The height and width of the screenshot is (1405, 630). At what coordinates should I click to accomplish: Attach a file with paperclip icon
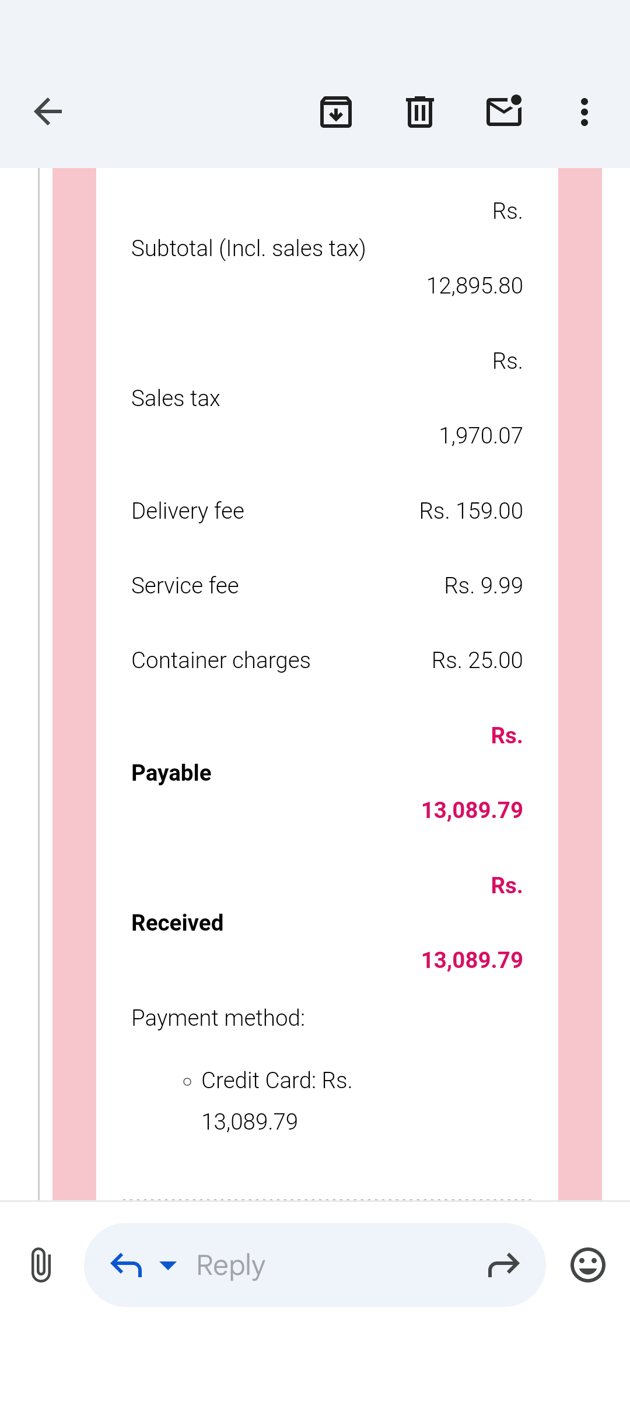(41, 1264)
